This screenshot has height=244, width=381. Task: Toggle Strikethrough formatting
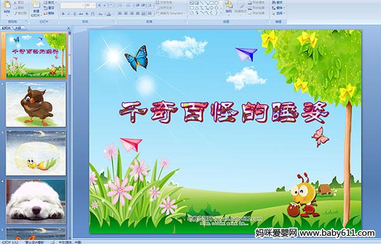point(81,14)
